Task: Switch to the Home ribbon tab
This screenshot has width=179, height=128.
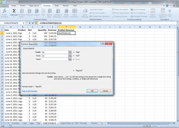Action: point(14,5)
